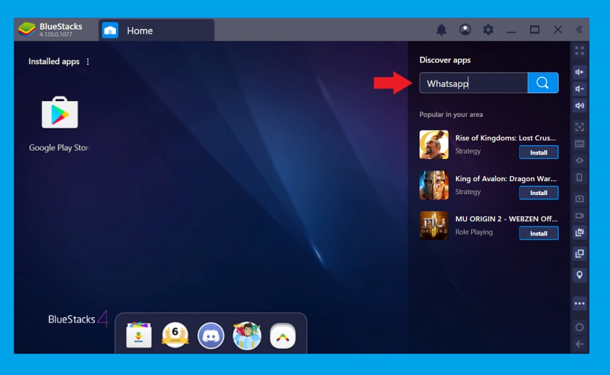This screenshot has width=610, height=375.
Task: Toggle fullscreen from the side toolbar
Action: tap(579, 51)
